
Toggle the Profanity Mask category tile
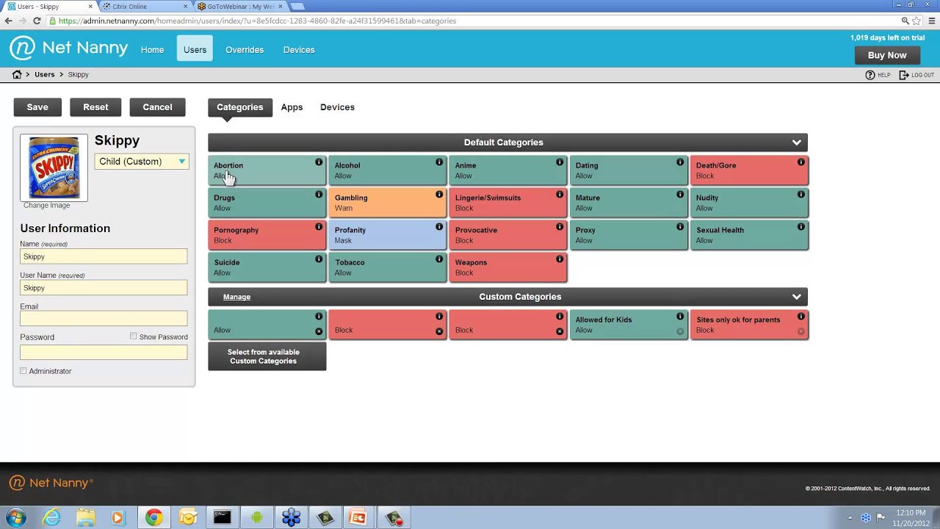[x=387, y=235]
